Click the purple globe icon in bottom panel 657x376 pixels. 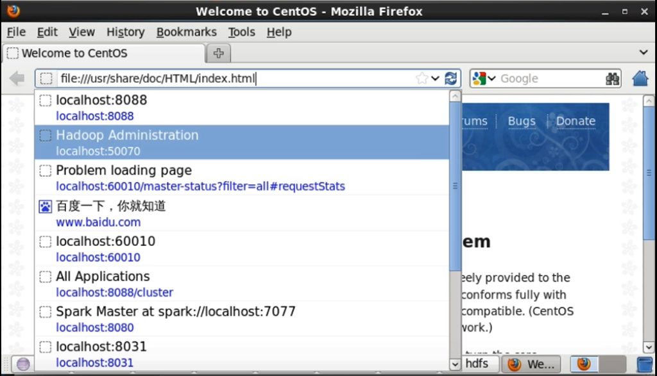pos(23,364)
